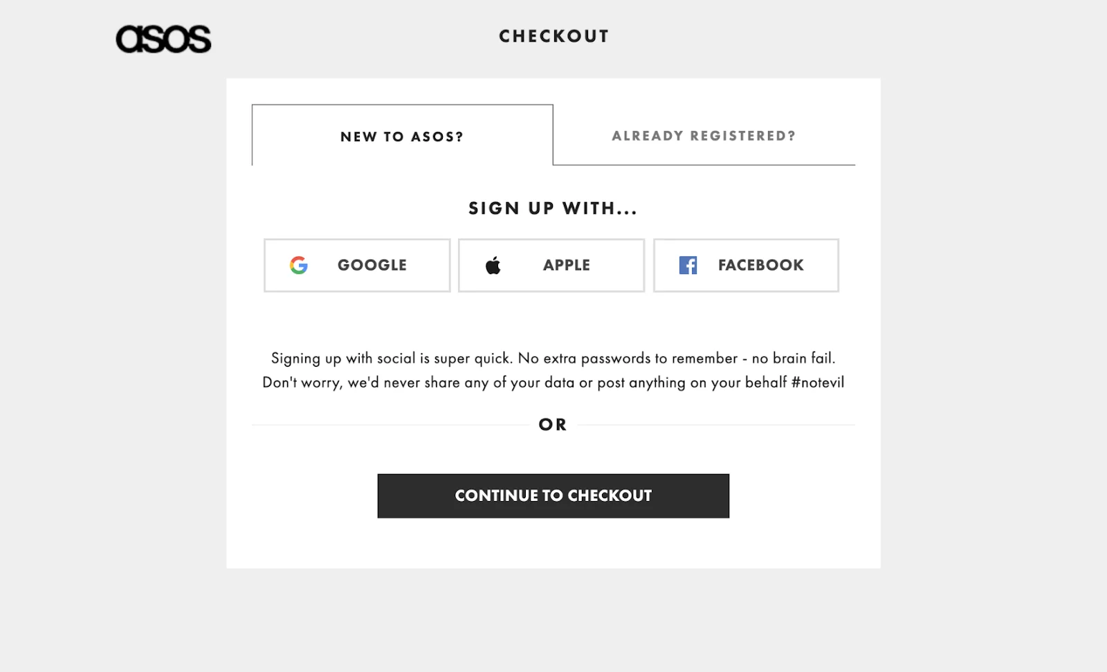Open the sign-in view for returning customers
This screenshot has height=672, width=1107.
pos(704,136)
